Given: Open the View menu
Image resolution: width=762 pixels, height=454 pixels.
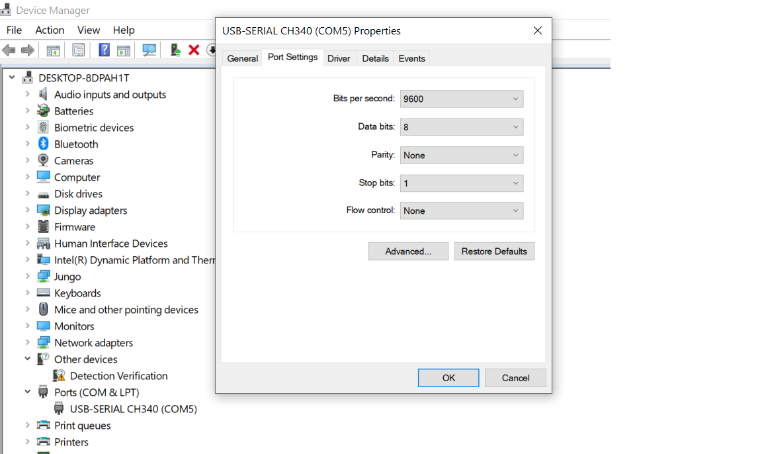Looking at the screenshot, I should pyautogui.click(x=89, y=30).
